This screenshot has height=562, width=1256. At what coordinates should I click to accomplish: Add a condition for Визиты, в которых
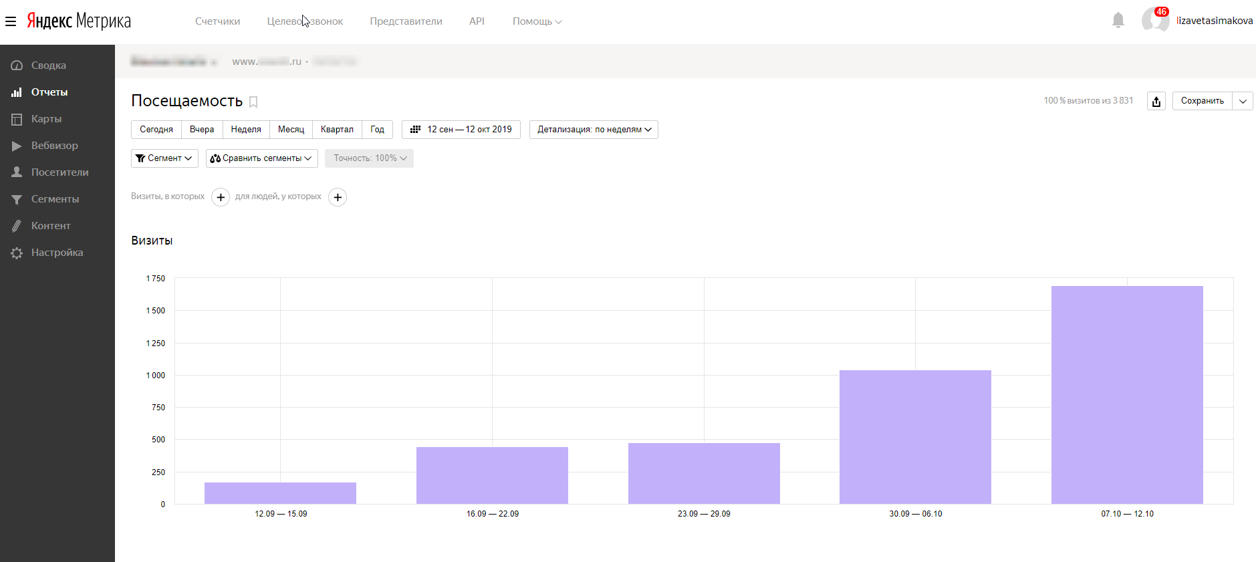tap(221, 197)
